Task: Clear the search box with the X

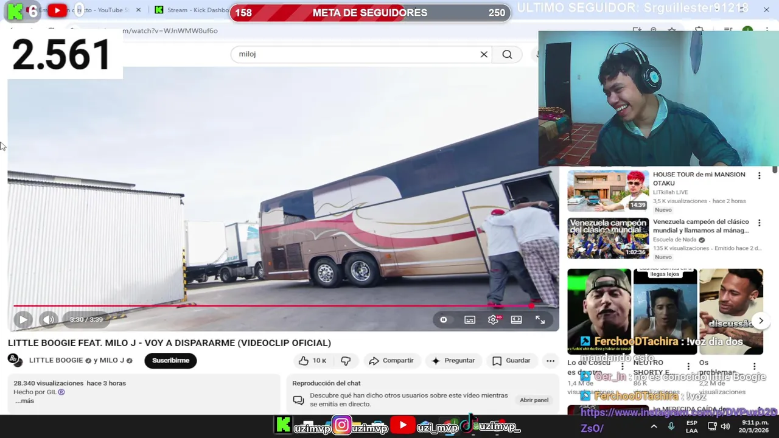Action: 484,54
